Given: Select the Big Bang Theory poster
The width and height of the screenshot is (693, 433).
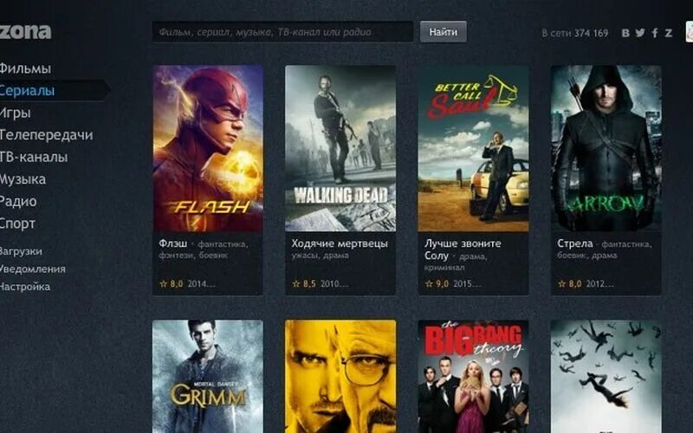Looking at the screenshot, I should (x=473, y=377).
